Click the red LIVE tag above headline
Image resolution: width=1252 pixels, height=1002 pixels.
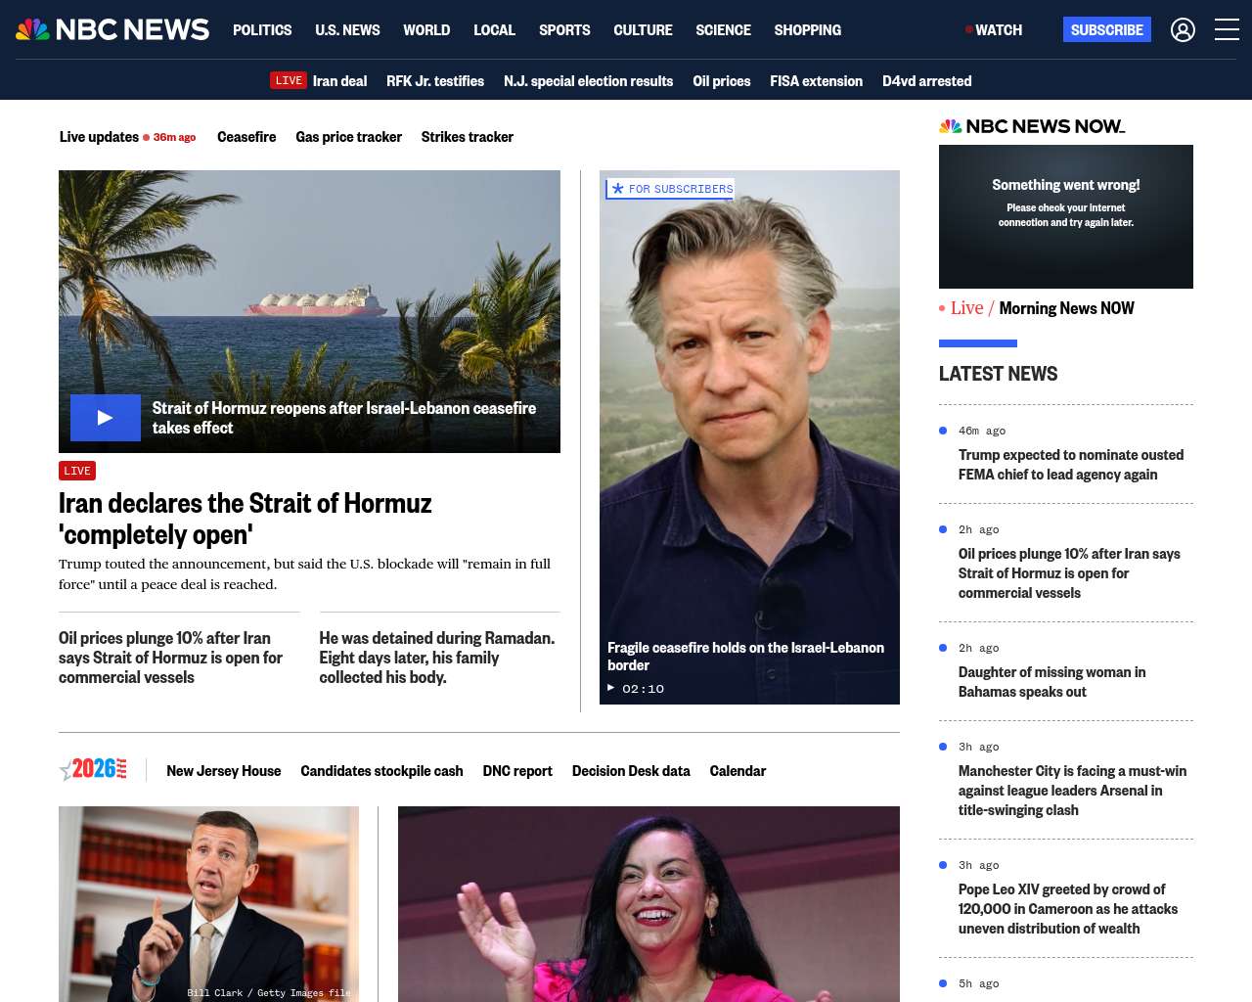tap(77, 471)
